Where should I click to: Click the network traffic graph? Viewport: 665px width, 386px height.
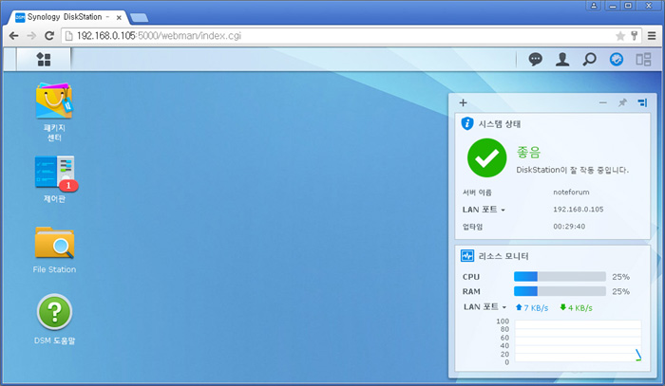tap(578, 341)
